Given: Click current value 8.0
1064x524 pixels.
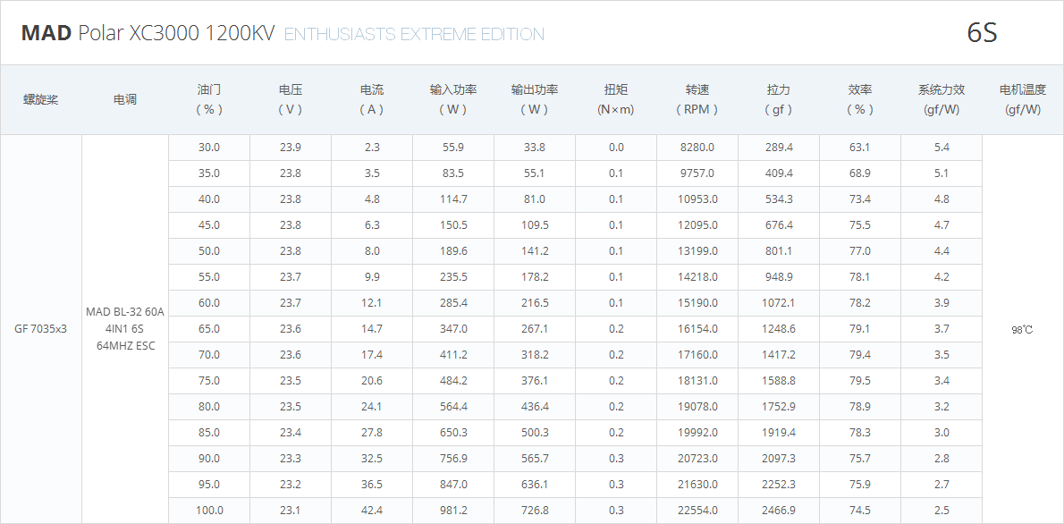Looking at the screenshot, I should point(372,251).
